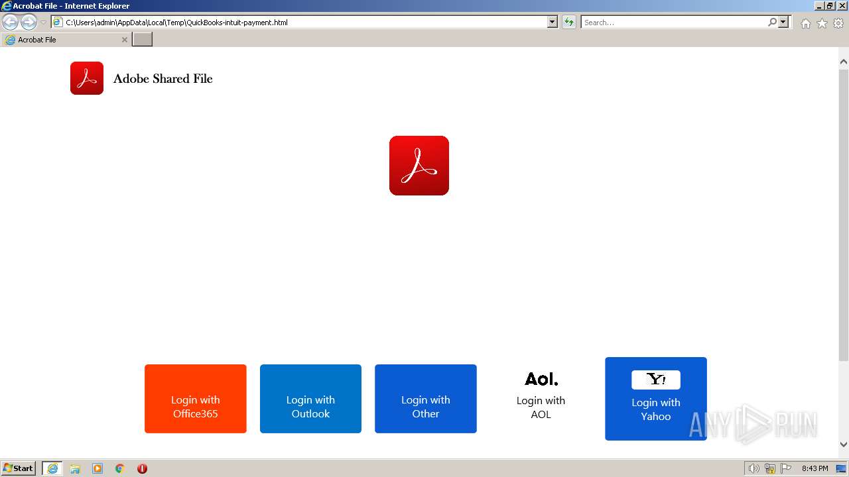The image size is (849, 477).
Task: Click the Aol. logo
Action: 541,379
